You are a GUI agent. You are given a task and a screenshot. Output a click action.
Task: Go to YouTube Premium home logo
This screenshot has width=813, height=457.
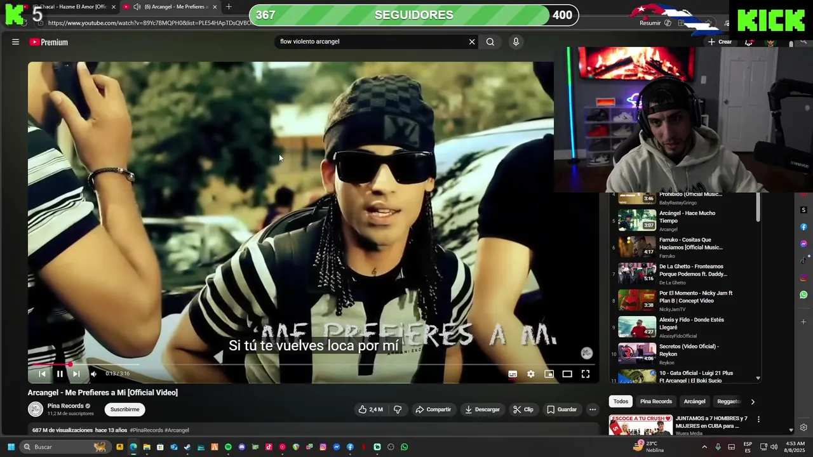pyautogui.click(x=48, y=42)
